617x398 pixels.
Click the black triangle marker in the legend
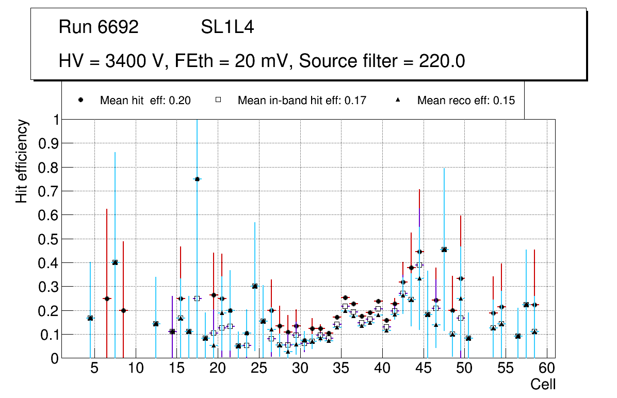point(398,100)
